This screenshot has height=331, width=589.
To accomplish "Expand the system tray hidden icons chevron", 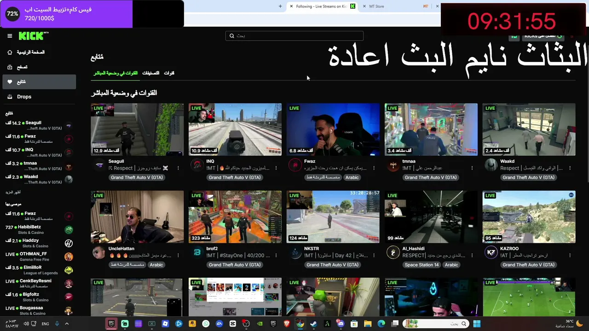I will coord(67,324).
